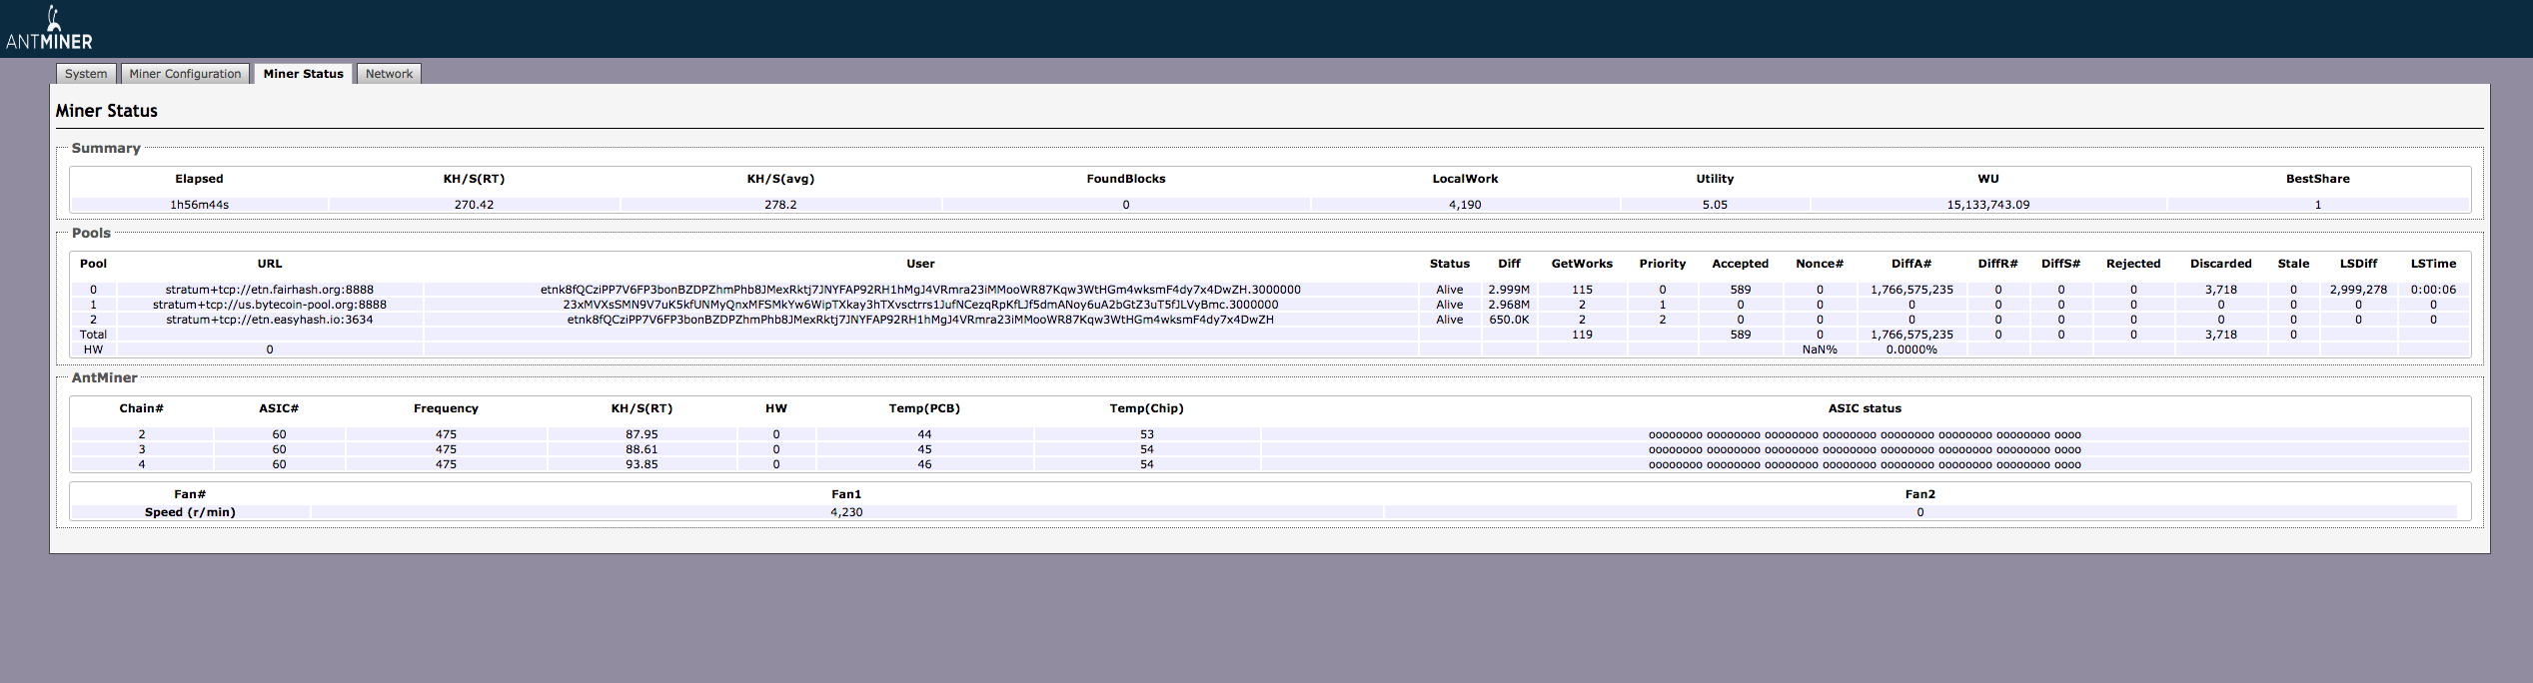Select chain 2 hashrate value 87.95

pos(641,434)
